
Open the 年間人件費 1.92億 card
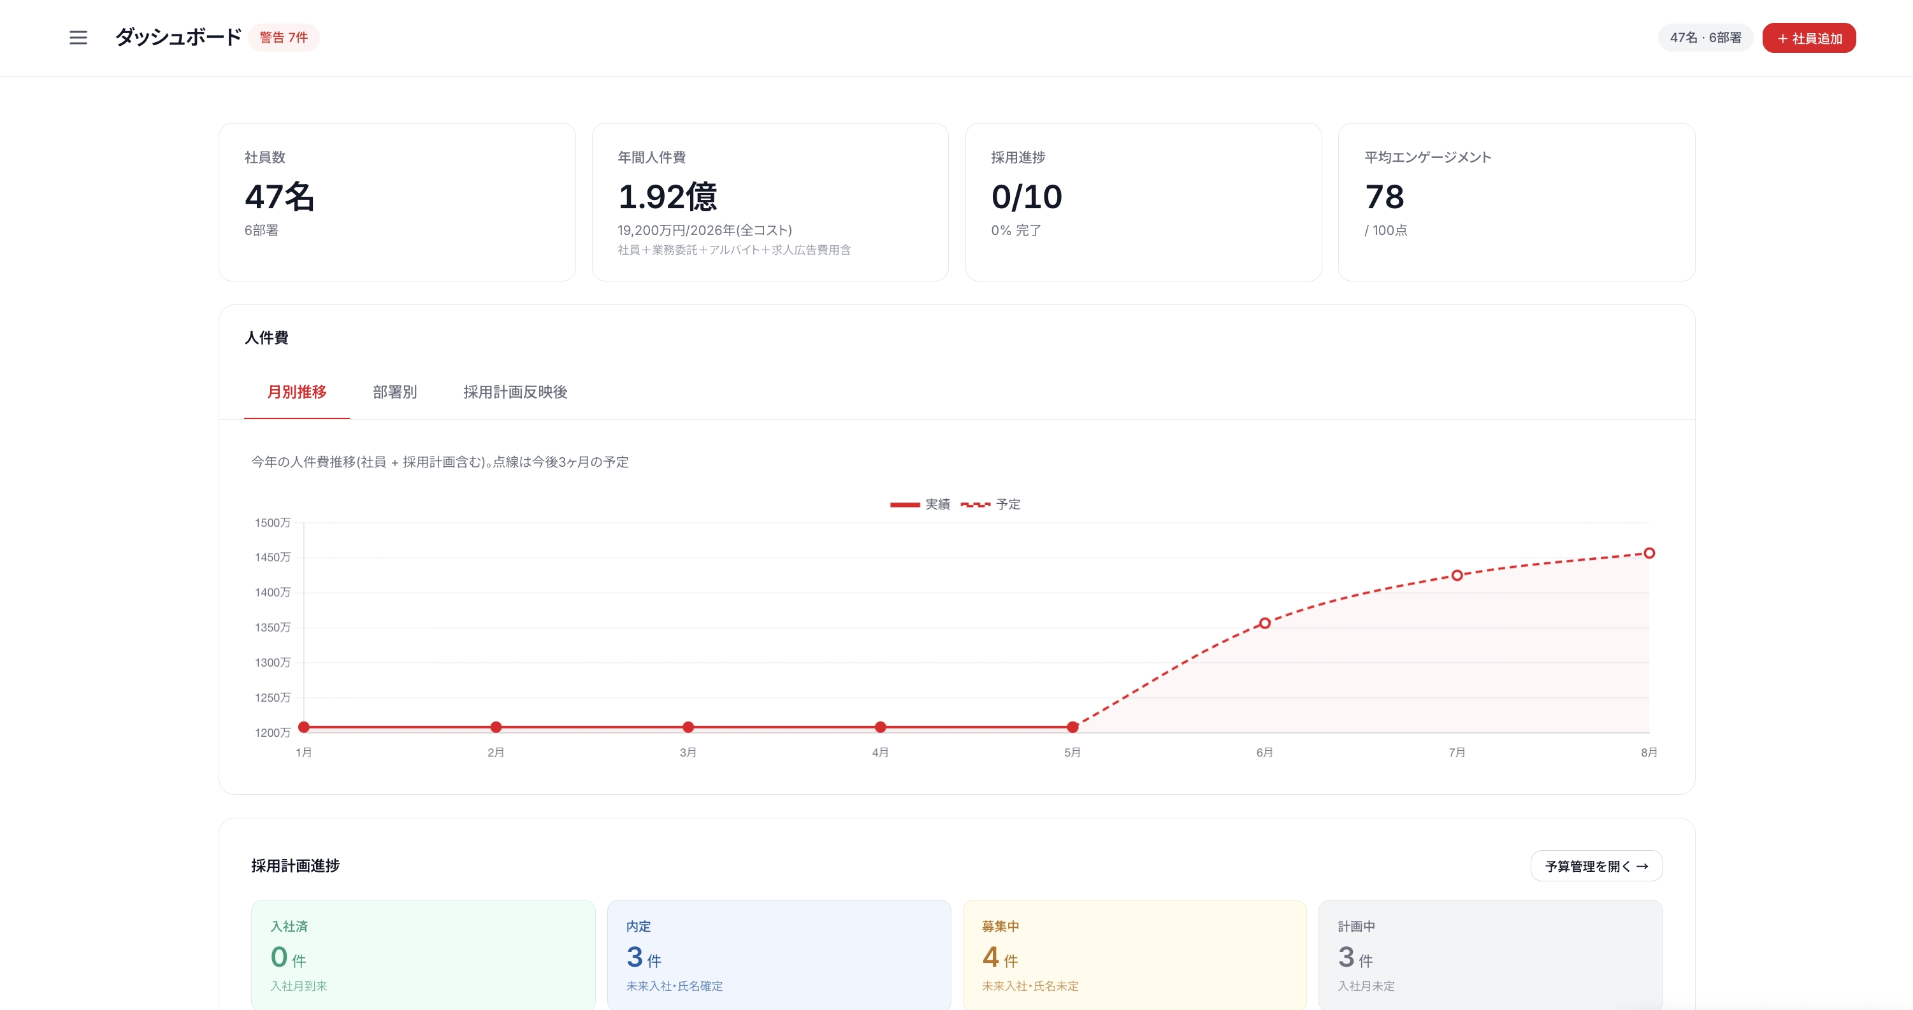click(x=770, y=202)
